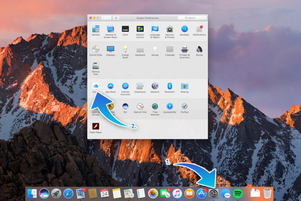Open the Flash Player preference pane
Viewport: 301px width, 201px height.
pos(95,127)
